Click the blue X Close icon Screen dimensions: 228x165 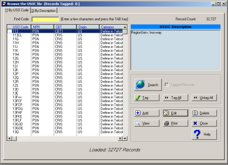pos(195,123)
